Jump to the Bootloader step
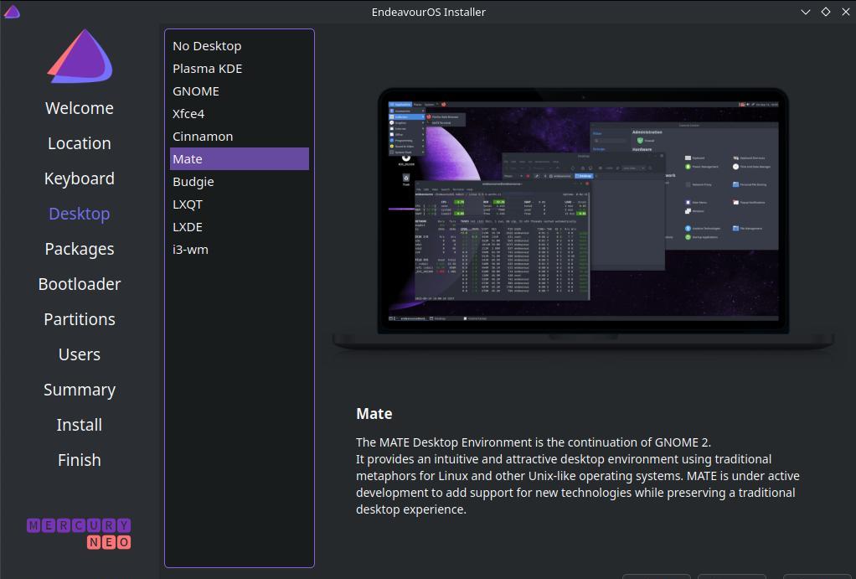The width and height of the screenshot is (856, 579). pos(80,284)
